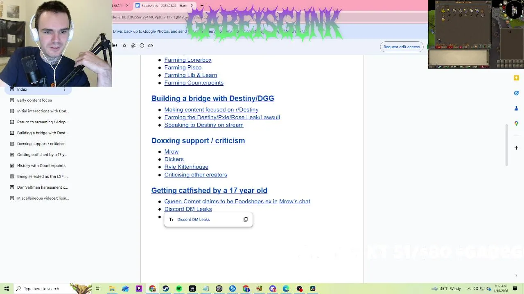Copy the Discord DM Leaks link icon
The width and height of the screenshot is (524, 294).
246,219
